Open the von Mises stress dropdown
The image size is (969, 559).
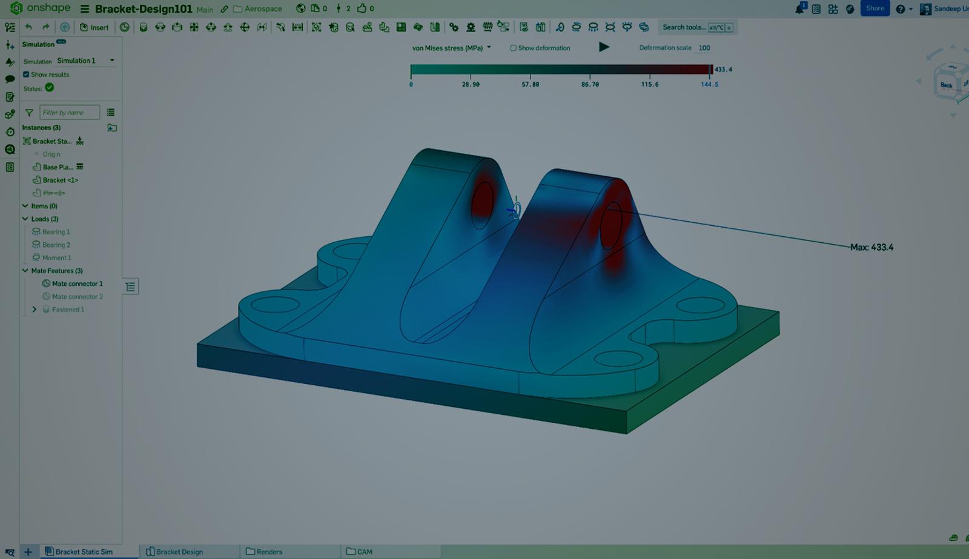(488, 47)
